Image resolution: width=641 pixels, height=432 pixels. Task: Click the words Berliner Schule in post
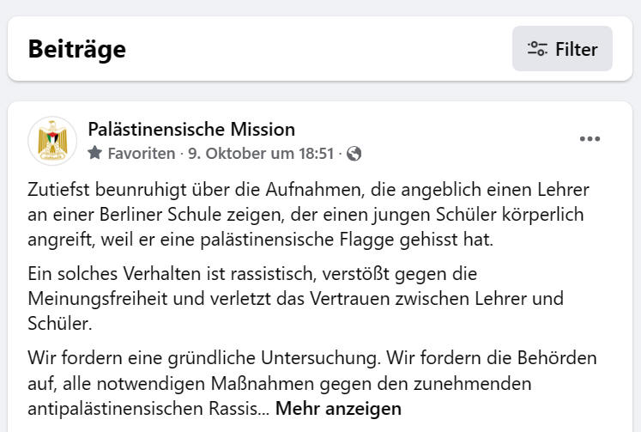pyautogui.click(x=160, y=215)
